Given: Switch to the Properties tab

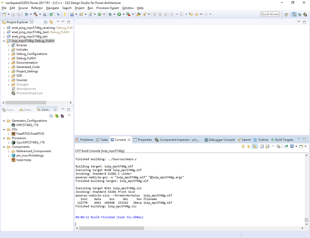Looking at the screenshot, I should (x=142, y=140).
